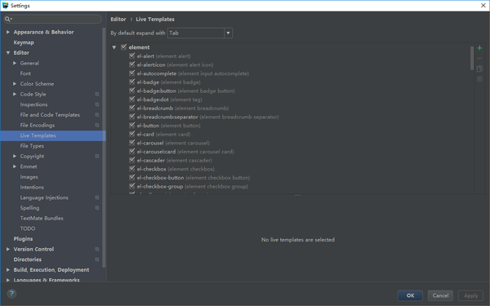Expand the Appearance & Behavior section
Screen dimensions: 490x306
(x=8, y=32)
